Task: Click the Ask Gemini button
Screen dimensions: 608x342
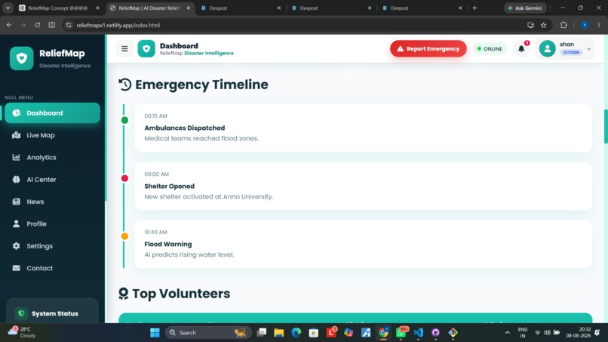Action: [x=526, y=8]
